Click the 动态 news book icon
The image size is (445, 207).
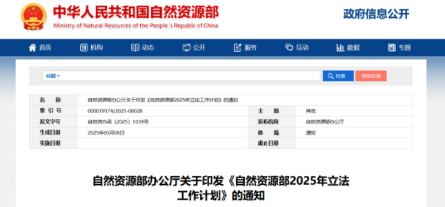[135, 48]
